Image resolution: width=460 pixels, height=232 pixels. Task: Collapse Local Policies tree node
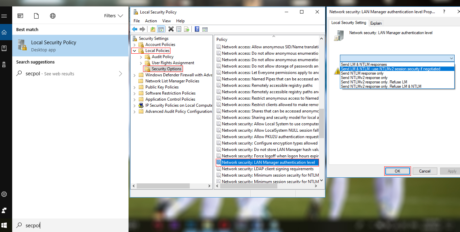(135, 51)
